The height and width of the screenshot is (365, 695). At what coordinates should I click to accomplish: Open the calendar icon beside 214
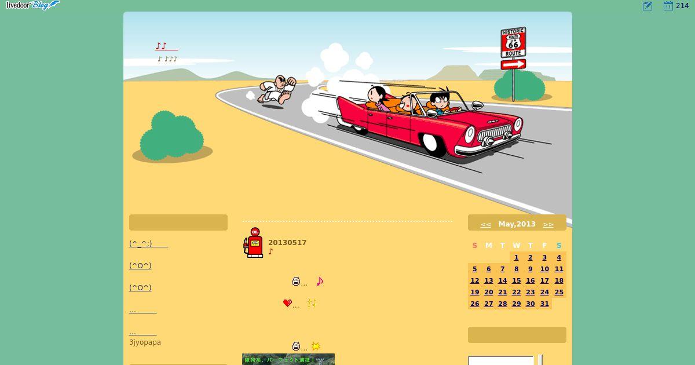point(668,6)
